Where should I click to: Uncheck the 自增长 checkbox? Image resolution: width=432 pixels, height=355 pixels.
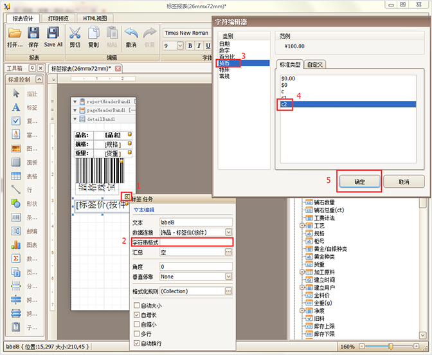click(x=136, y=316)
